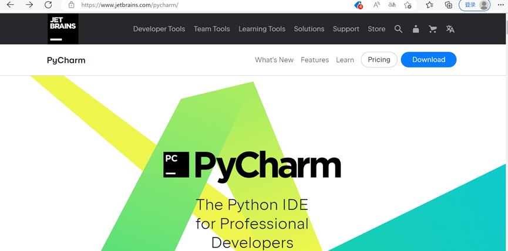Open browser Collections

448,5
